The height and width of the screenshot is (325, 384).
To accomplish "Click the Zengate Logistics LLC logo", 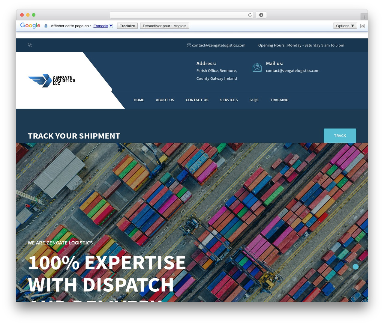I will tap(51, 80).
